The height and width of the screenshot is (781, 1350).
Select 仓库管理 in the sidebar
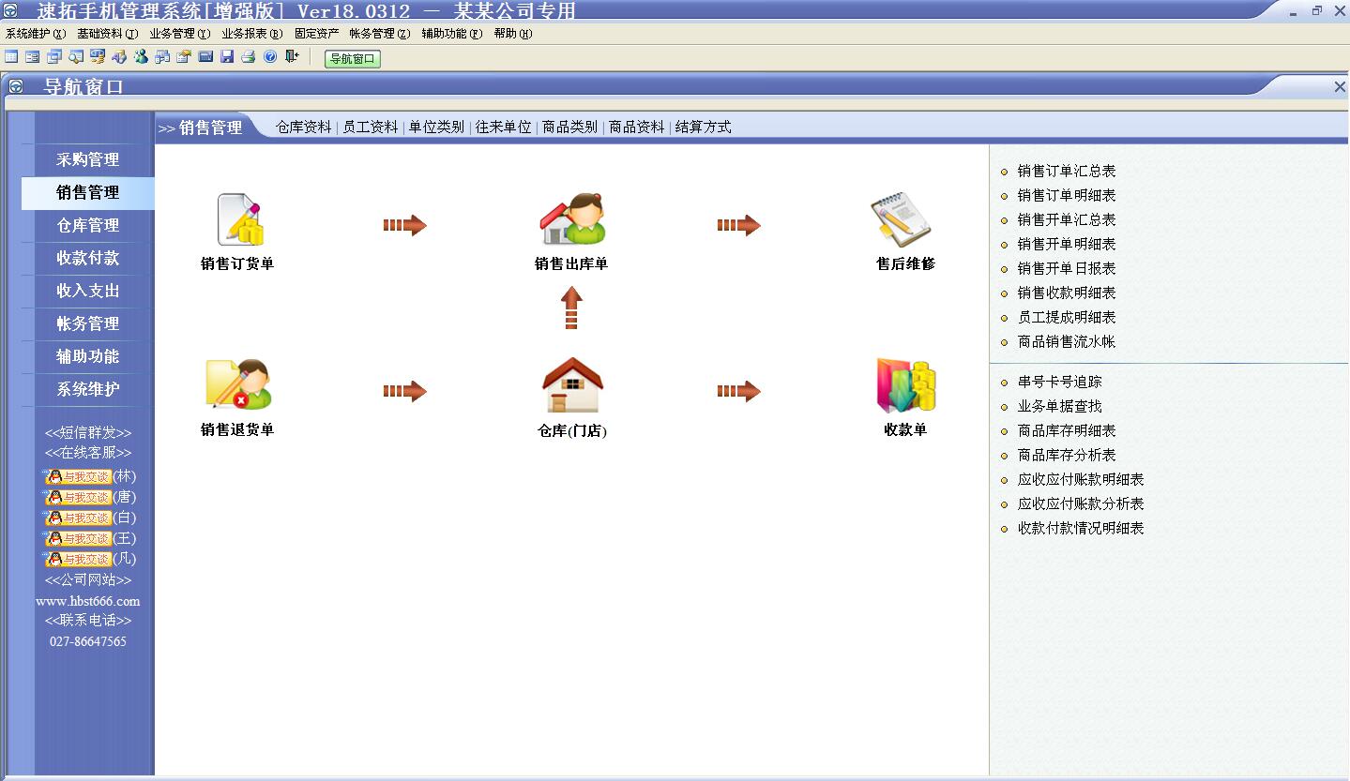click(88, 225)
